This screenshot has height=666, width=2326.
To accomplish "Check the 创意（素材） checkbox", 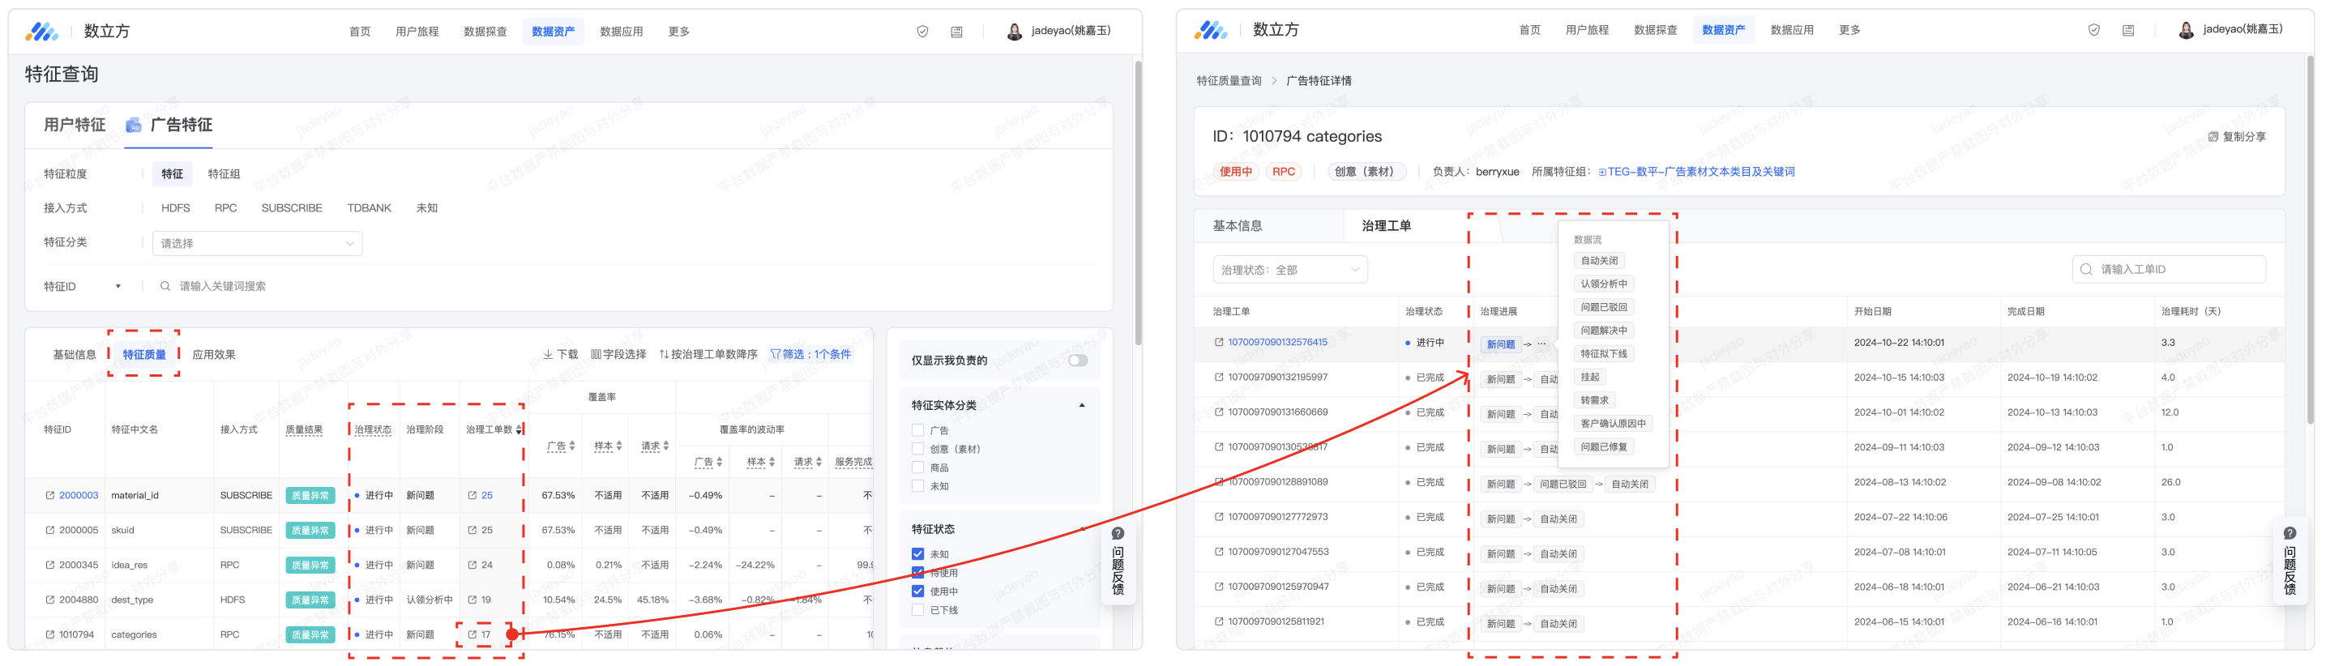I will 918,449.
